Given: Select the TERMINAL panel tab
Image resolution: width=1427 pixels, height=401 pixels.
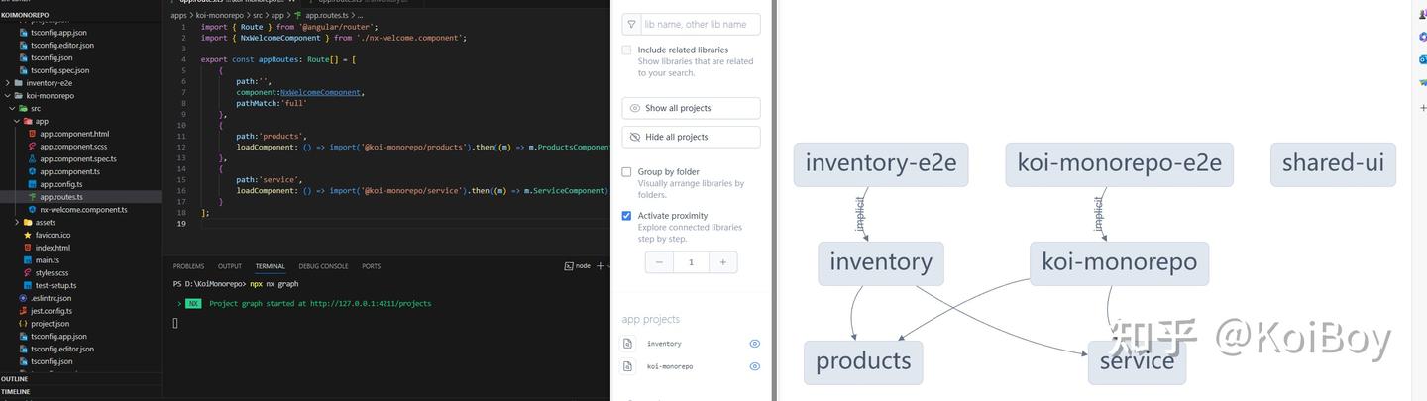Looking at the screenshot, I should coord(270,266).
